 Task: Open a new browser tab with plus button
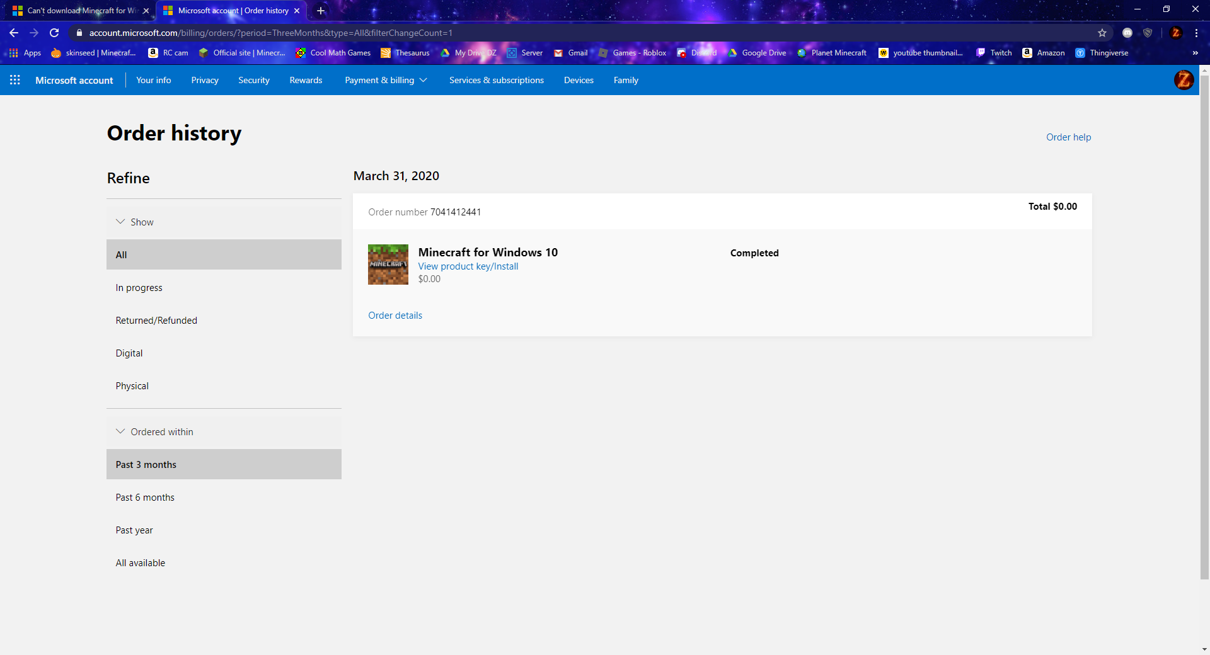point(321,11)
